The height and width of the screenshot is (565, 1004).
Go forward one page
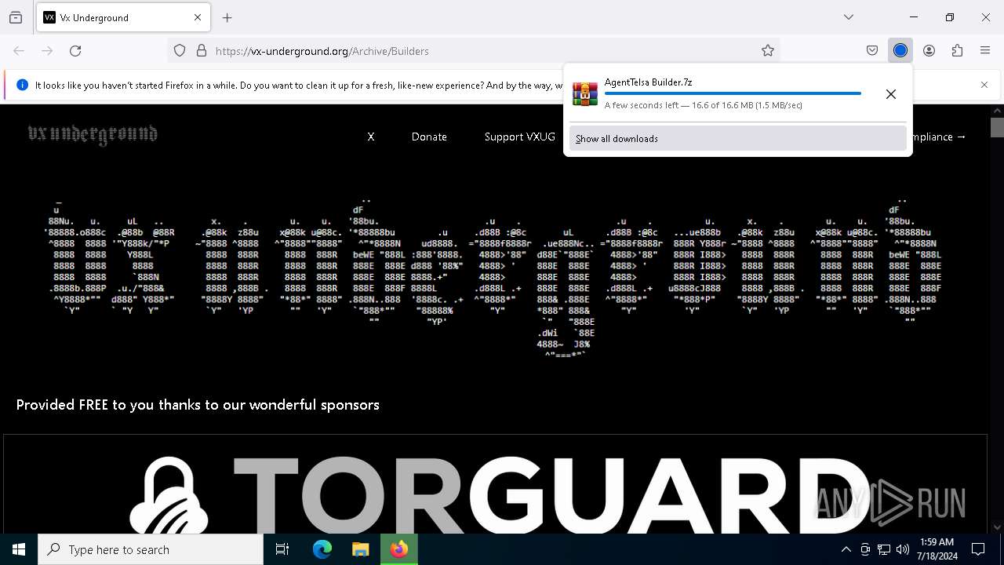47,51
